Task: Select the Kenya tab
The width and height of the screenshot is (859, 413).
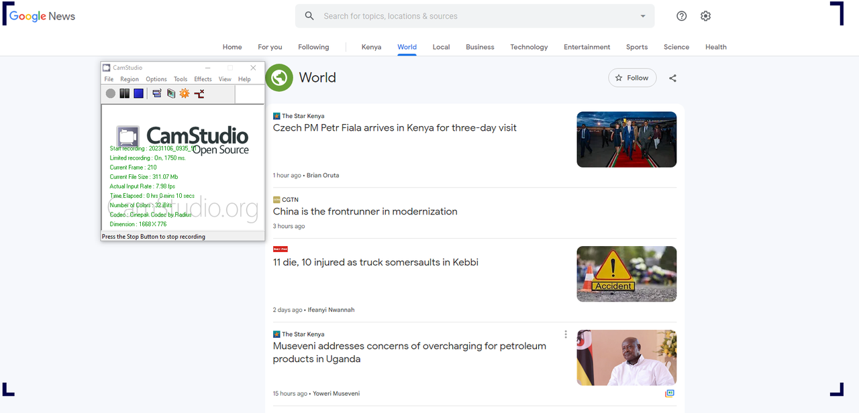Action: 371,47
